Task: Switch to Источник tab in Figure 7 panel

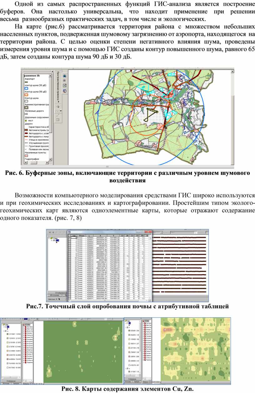Action: [55, 295]
